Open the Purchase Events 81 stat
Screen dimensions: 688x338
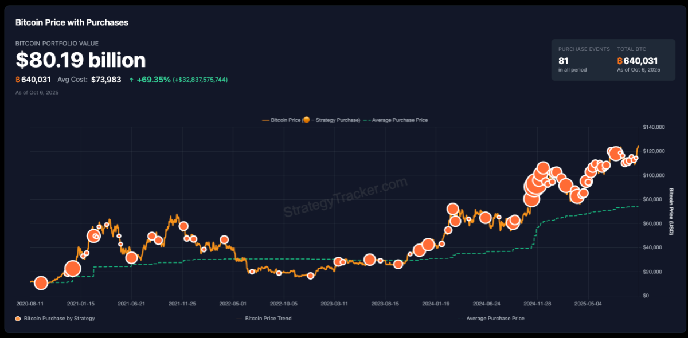click(x=563, y=61)
